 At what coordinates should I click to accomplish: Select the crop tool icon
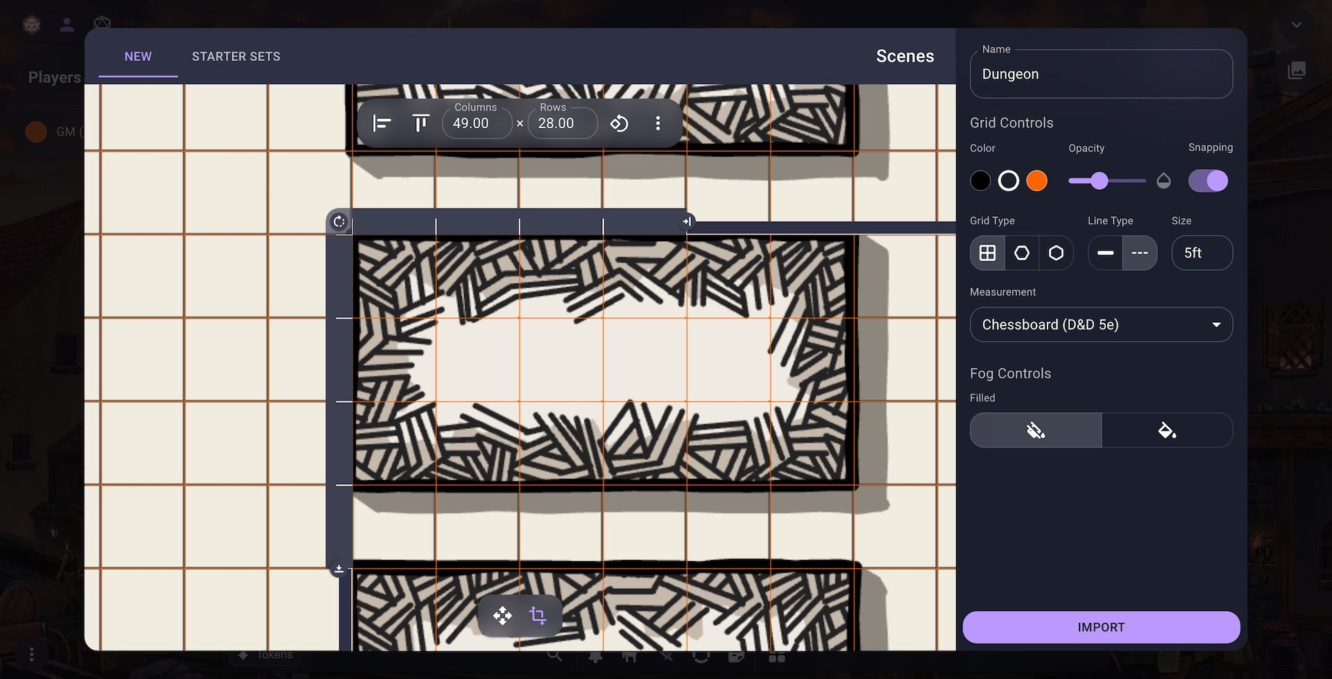538,615
